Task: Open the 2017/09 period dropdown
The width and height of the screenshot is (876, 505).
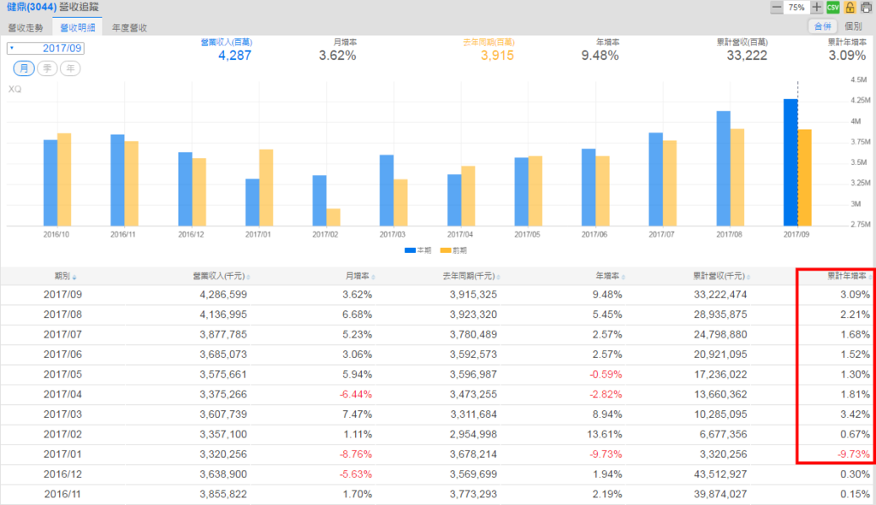Action: click(46, 48)
